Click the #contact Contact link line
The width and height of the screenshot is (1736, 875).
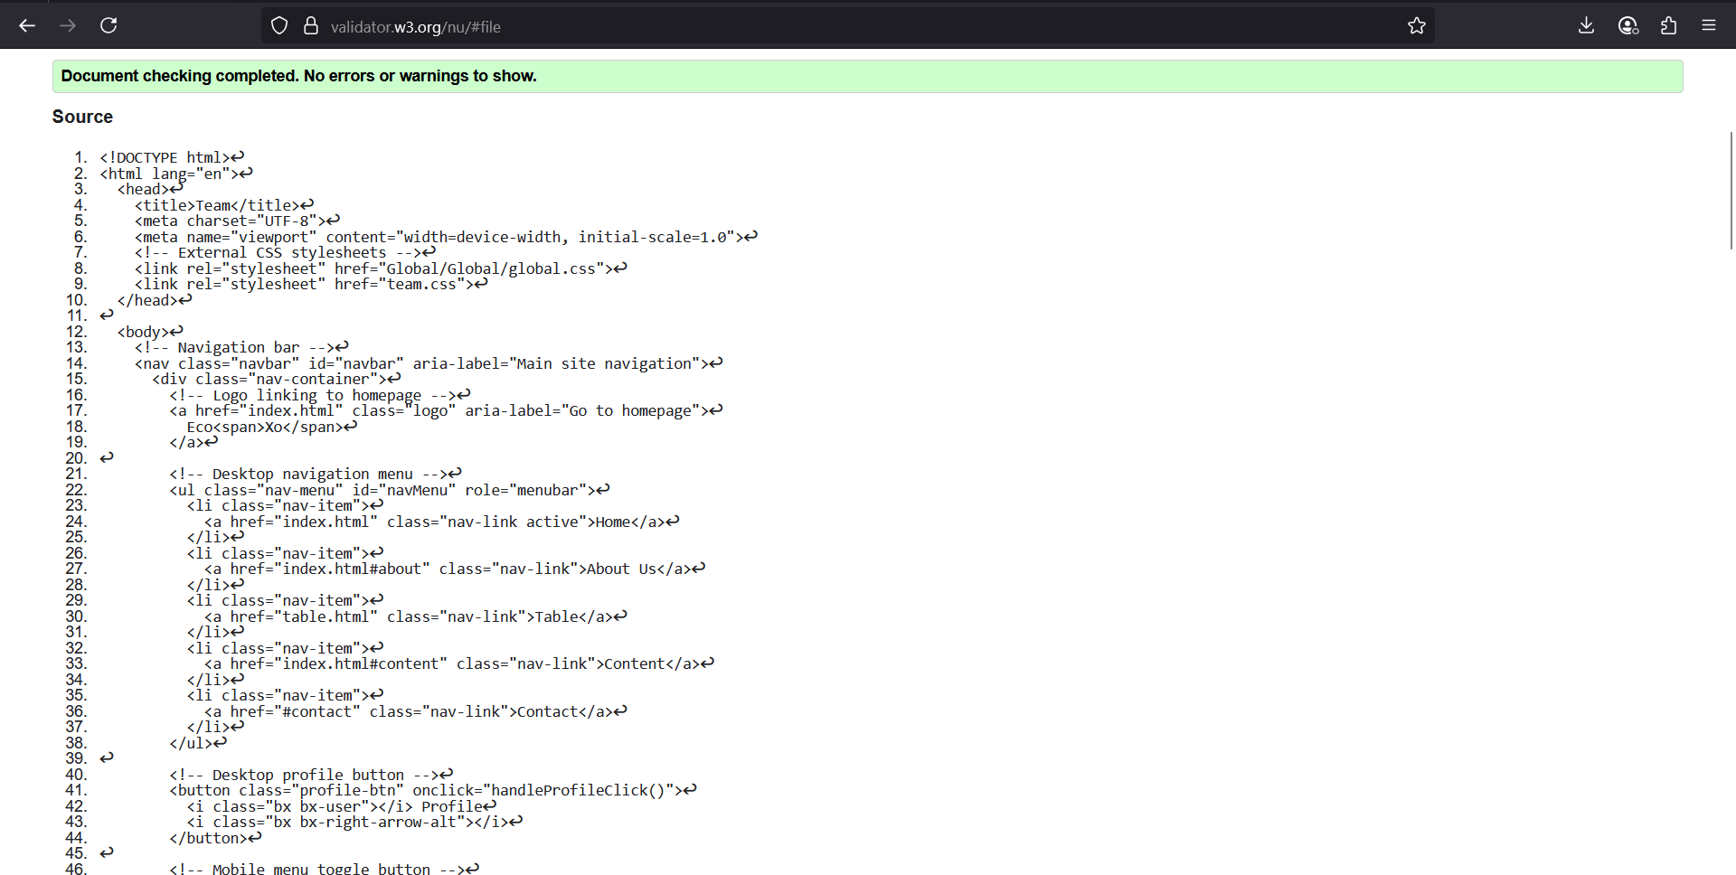click(x=415, y=711)
